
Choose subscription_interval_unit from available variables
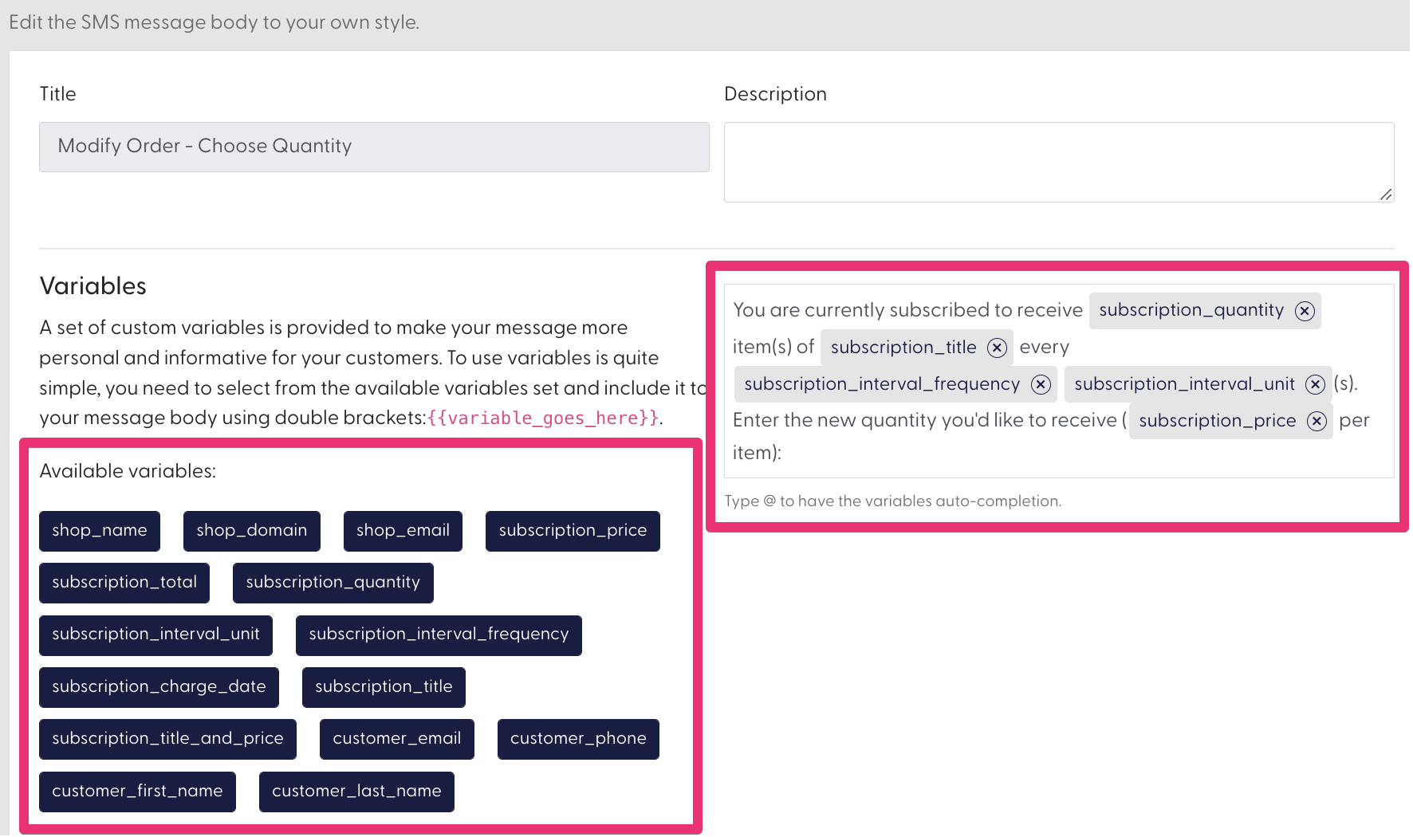click(155, 635)
